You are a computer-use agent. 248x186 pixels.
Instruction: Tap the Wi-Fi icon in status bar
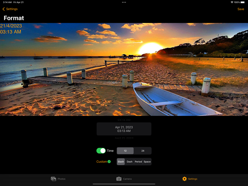[x=232, y=2]
